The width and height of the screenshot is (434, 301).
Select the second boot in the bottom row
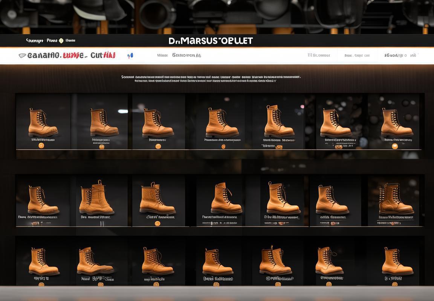click(x=95, y=261)
